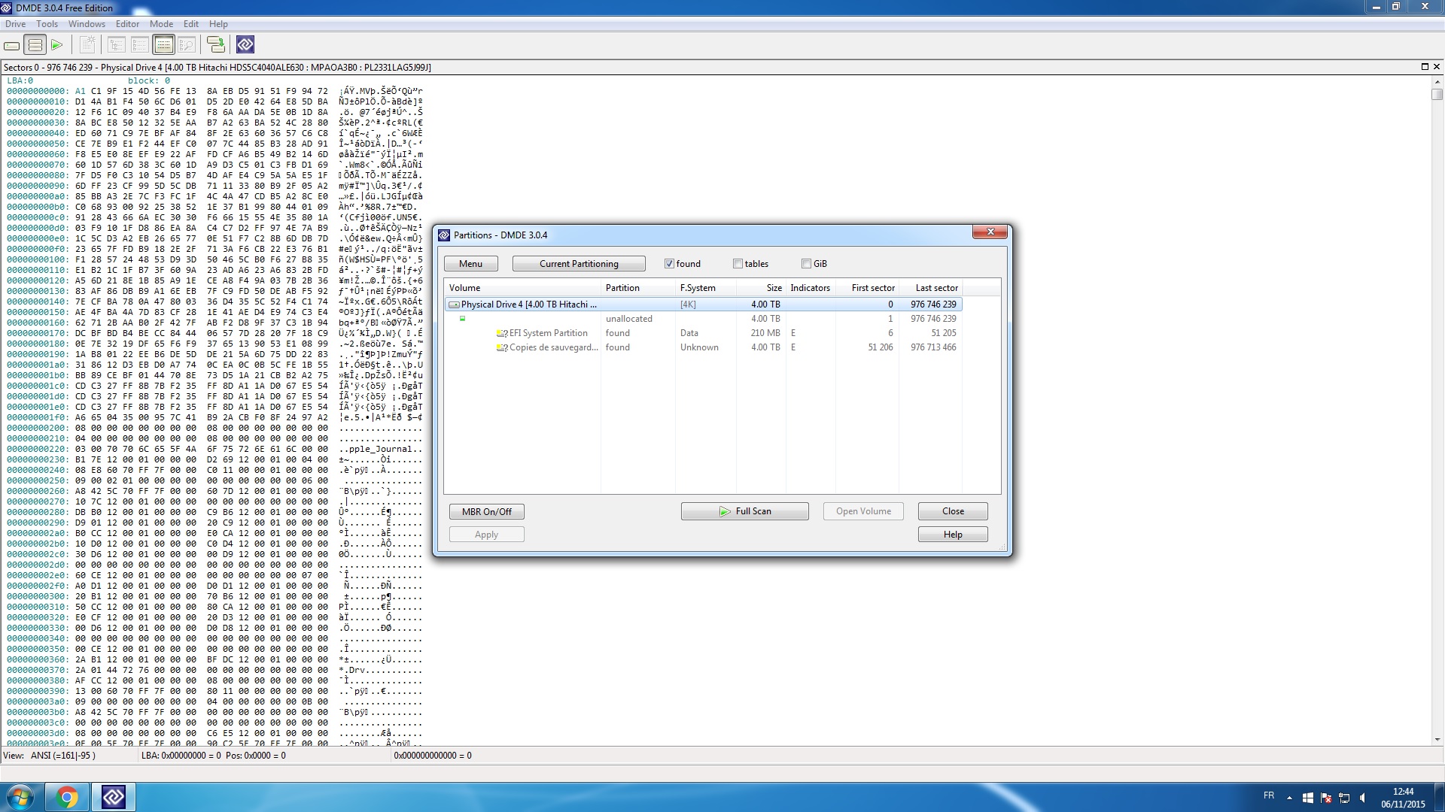This screenshot has height=812, width=1445.
Task: Show hidden tray icons arrow
Action: tap(1289, 797)
